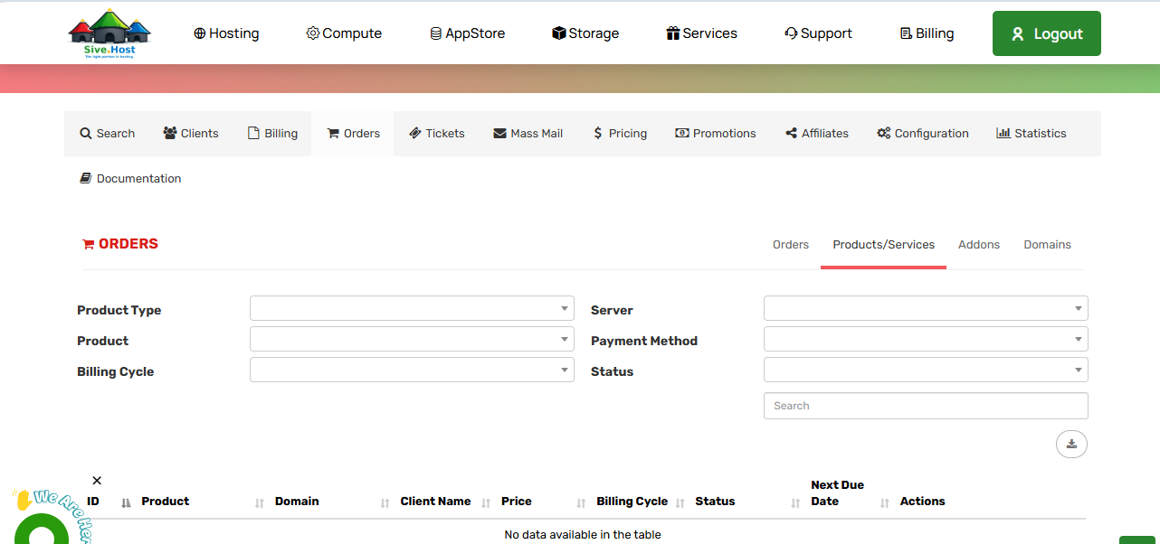Click the Search magnifier tab in the admin bar
Image resolution: width=1160 pixels, height=544 pixels.
coord(107,134)
